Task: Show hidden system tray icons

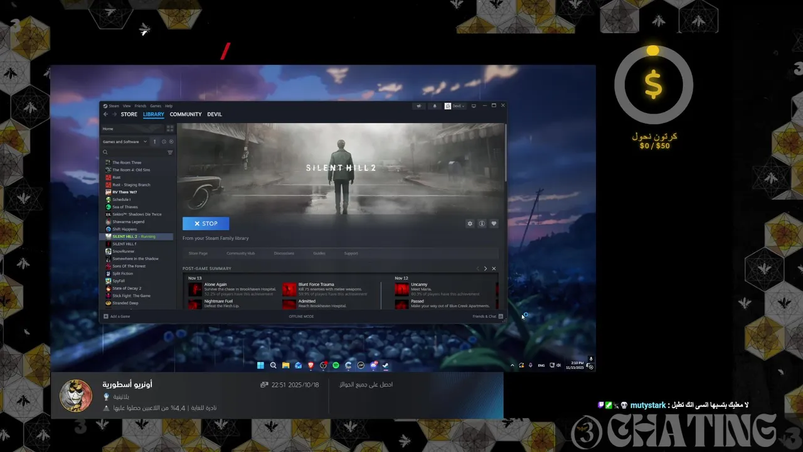Action: (x=513, y=365)
